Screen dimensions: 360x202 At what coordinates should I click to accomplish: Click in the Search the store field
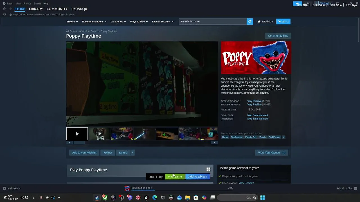coord(213,22)
